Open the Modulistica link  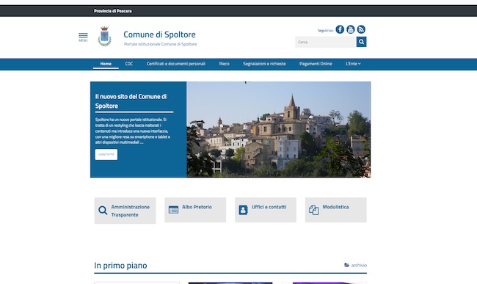335,207
